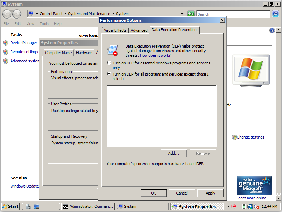Click the Remote settings shield icon
The height and width of the screenshot is (212, 282).
[6, 52]
